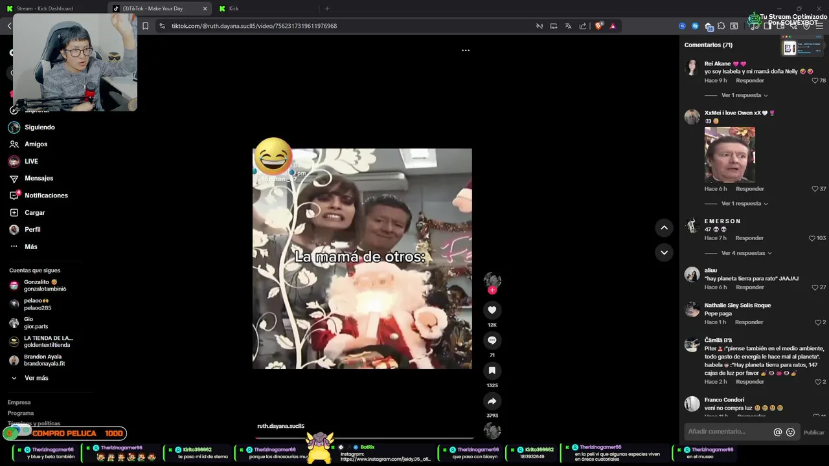Go to the next video with down arrow
Screen dimensions: 829x466
click(x=664, y=252)
